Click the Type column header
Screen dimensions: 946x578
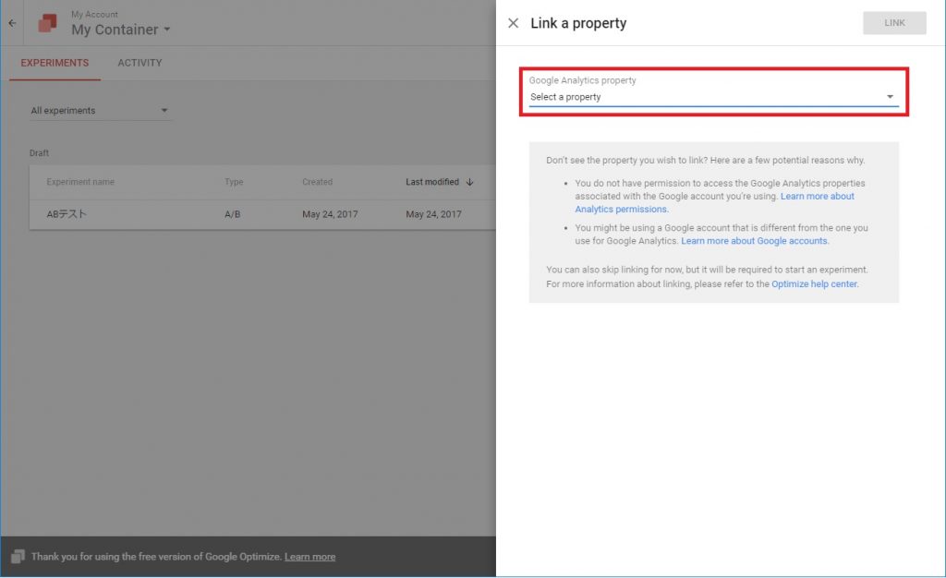pos(234,182)
